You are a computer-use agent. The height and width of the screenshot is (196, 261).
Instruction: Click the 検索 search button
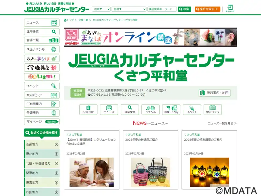pyautogui.click(x=184, y=9)
